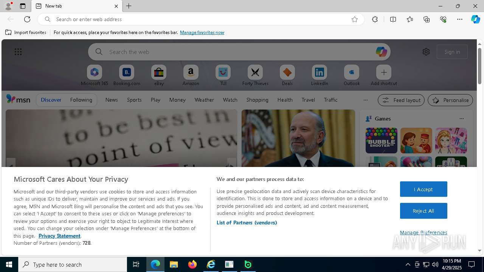Open the app launcher grid
This screenshot has height=272, width=484.
point(18,52)
